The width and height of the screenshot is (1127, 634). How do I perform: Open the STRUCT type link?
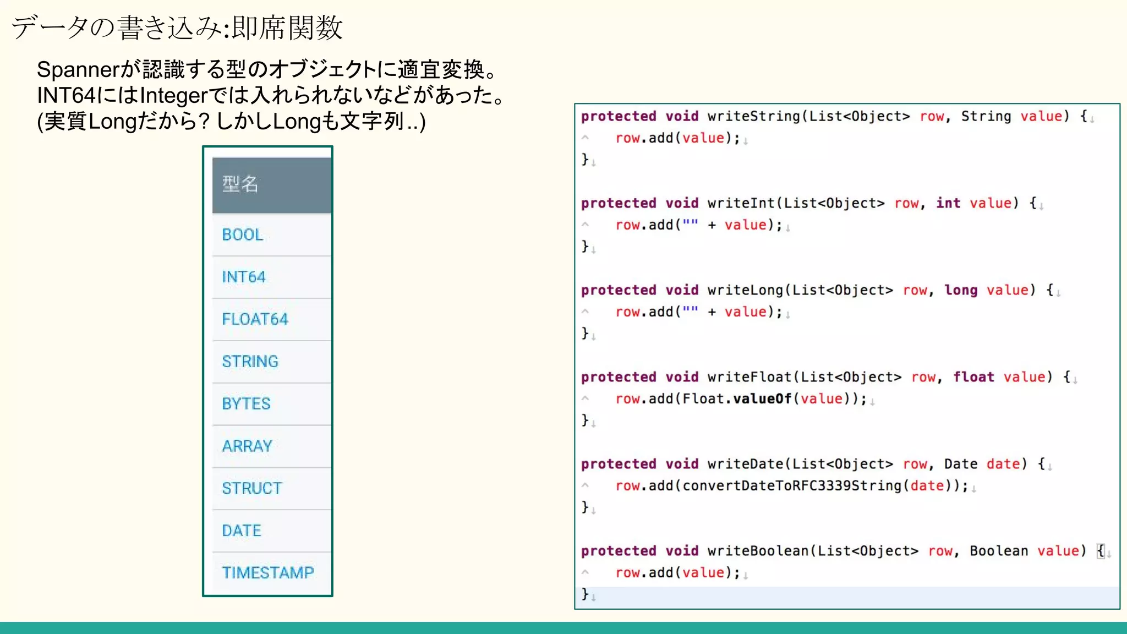coord(252,488)
